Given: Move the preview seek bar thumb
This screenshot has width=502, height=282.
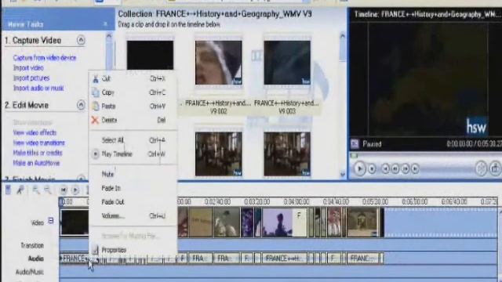Looking at the screenshot, I should (354, 156).
